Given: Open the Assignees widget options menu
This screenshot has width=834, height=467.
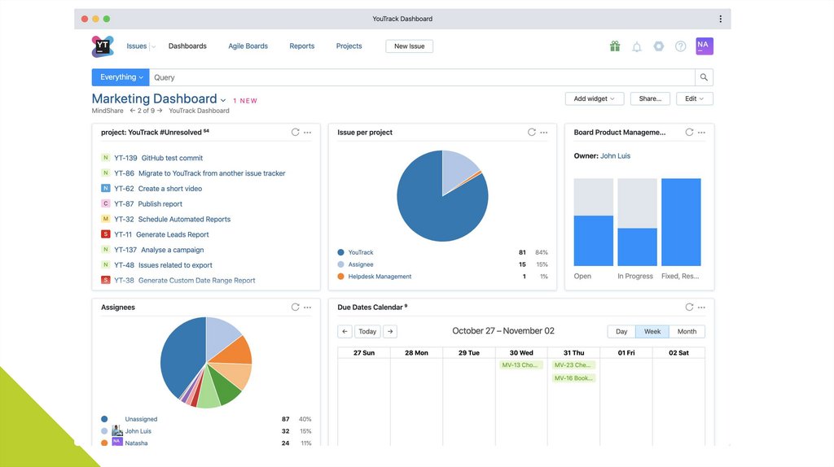Looking at the screenshot, I should coord(307,308).
